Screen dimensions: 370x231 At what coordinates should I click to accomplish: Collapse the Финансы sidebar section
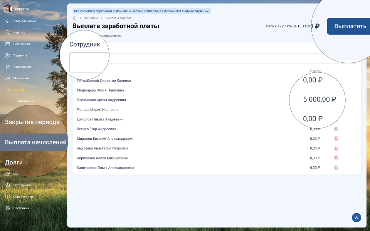tap(59, 90)
